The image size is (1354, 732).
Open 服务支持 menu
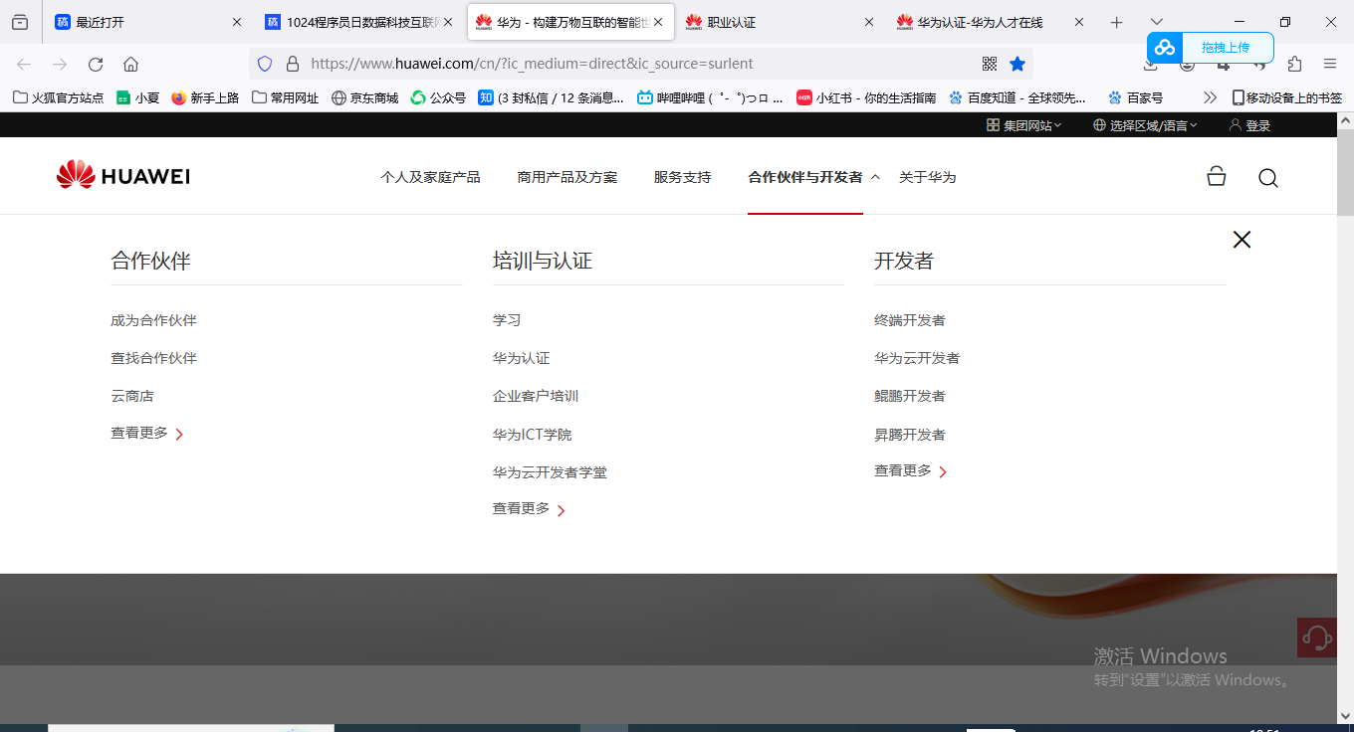pos(683,177)
